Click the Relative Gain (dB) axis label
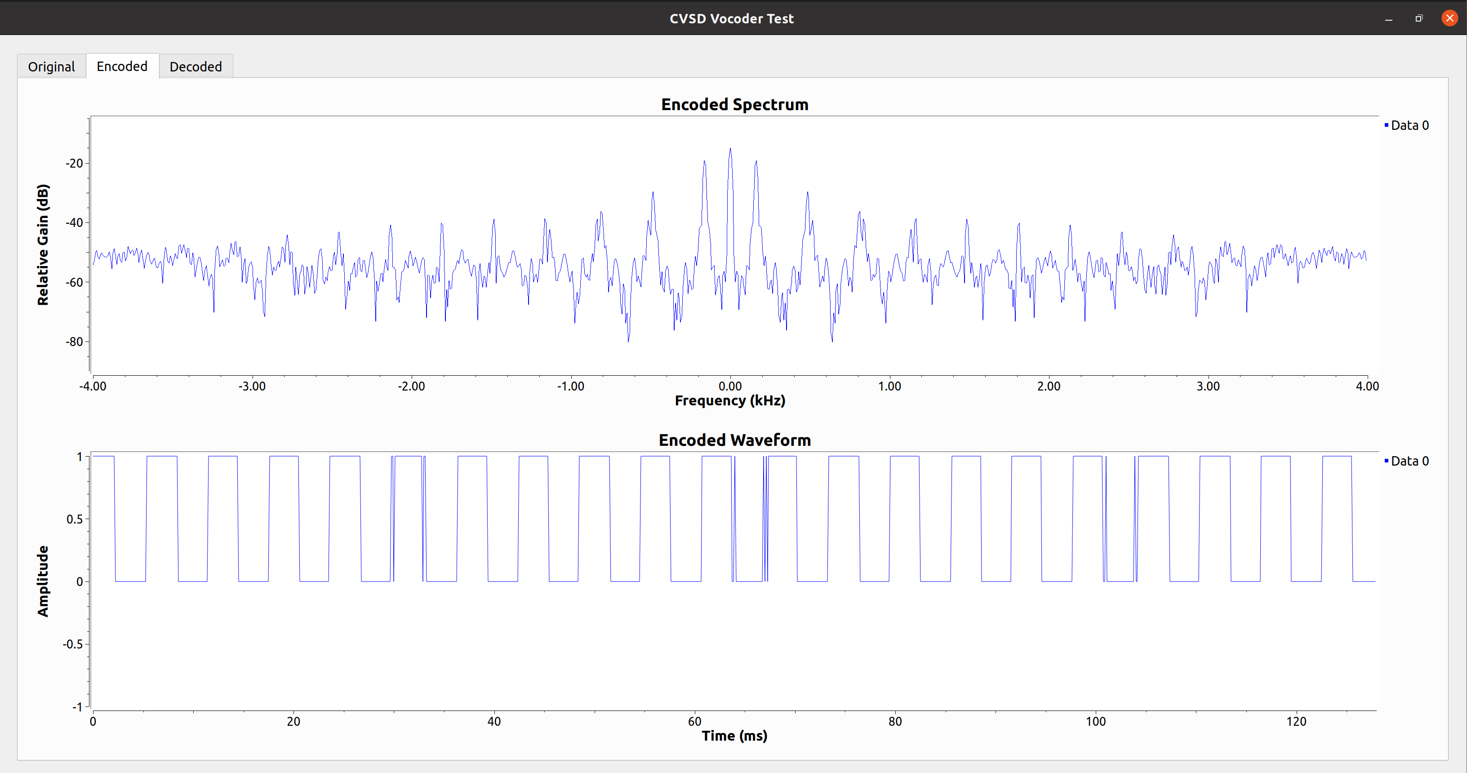This screenshot has height=773, width=1467. 43,244
